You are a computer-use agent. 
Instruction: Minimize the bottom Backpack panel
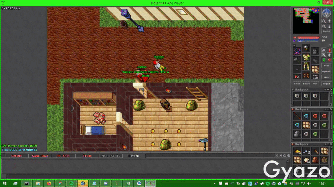[x=328, y=144]
